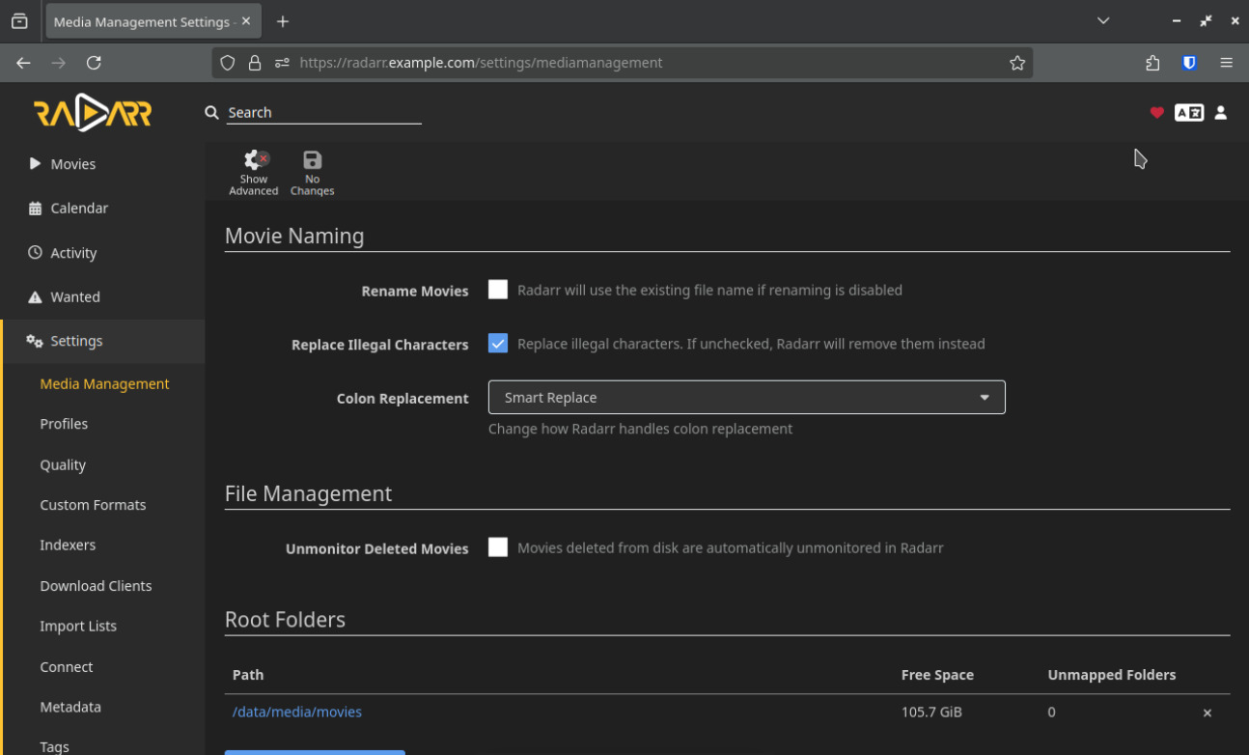Open the user account icon
Screen dimensions: 1249x755
click(x=1220, y=113)
